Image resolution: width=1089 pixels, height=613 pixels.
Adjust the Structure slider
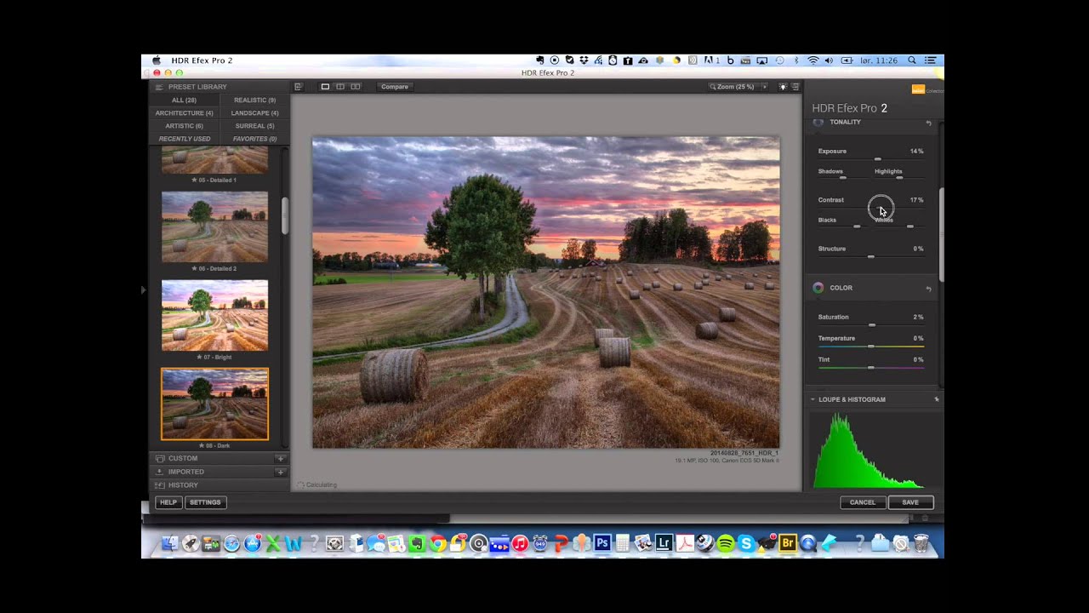click(871, 256)
